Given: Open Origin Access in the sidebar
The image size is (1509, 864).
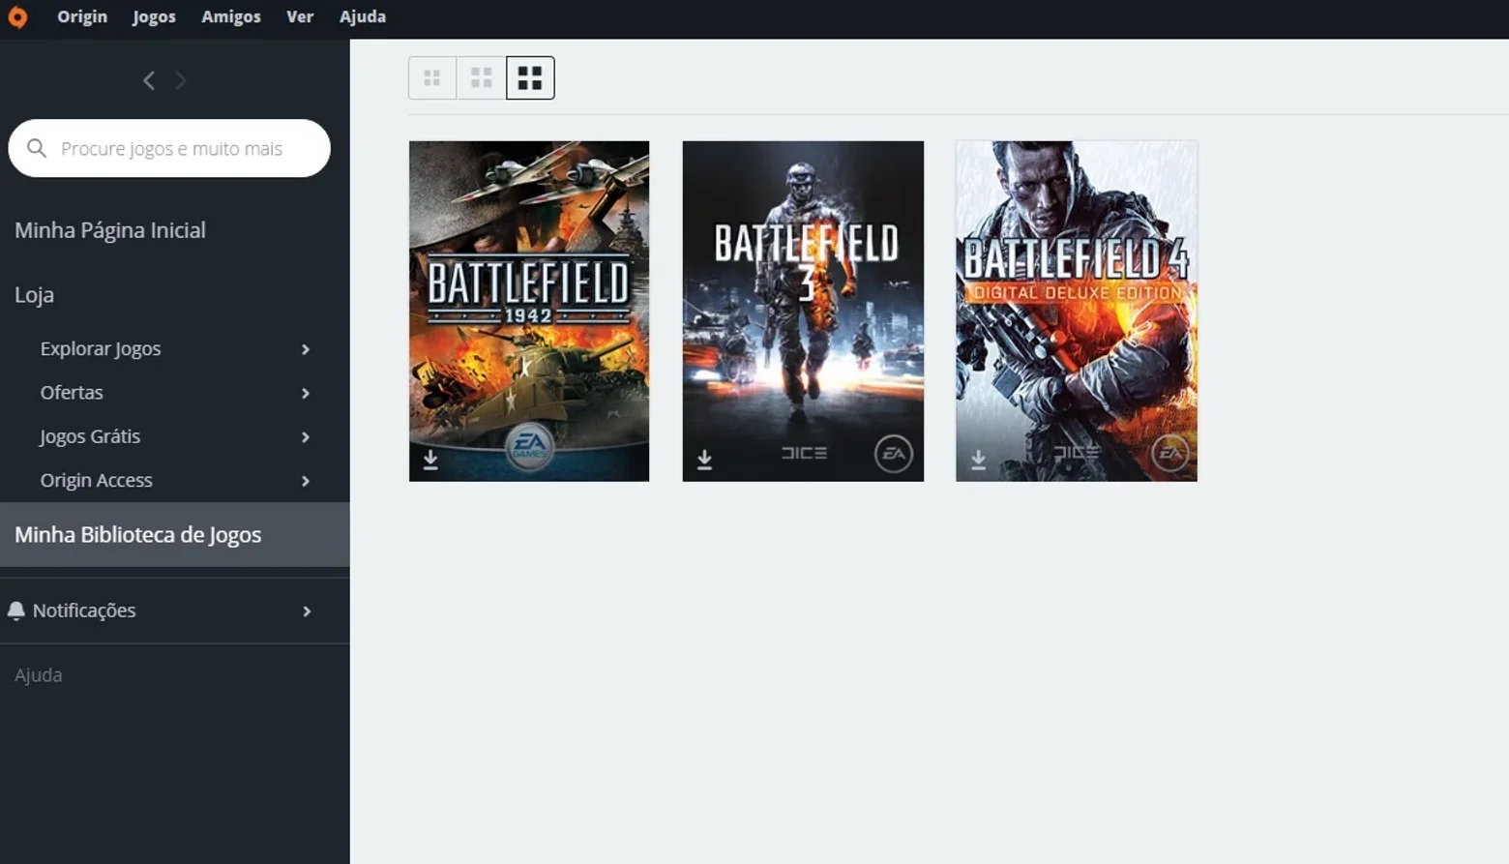Looking at the screenshot, I should click(97, 480).
